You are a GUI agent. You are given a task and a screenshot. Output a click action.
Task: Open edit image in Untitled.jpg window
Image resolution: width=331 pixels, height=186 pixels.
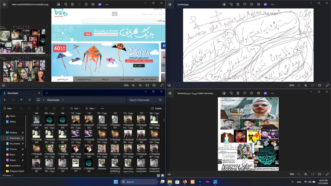point(224,4)
